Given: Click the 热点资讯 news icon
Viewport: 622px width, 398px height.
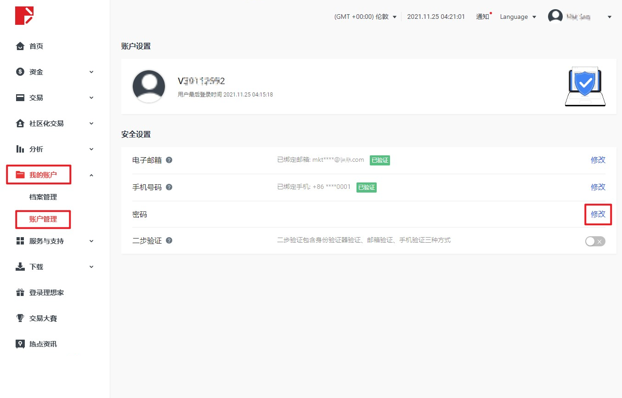Looking at the screenshot, I should 20,344.
